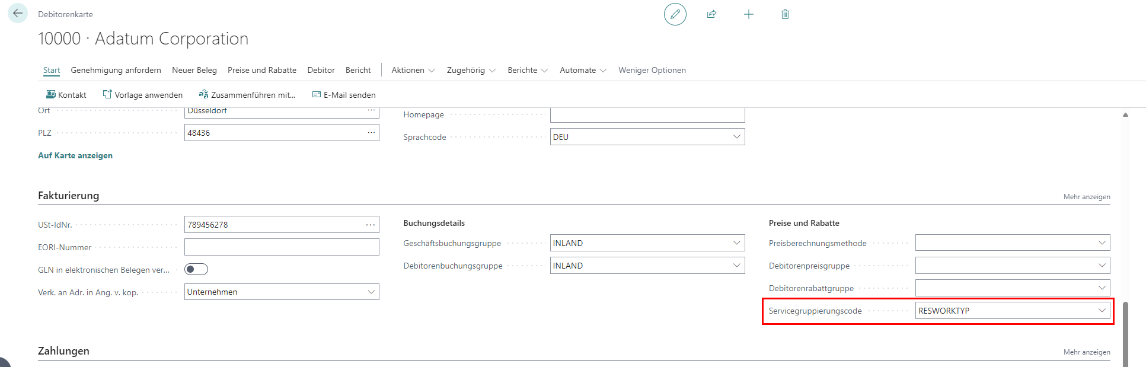
Task: Click the EORI-Nummer input field
Action: coord(282,247)
